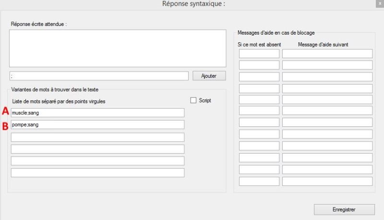Select the second Si ce mot est absent field
Screen dimensions: 384x220
coord(259,65)
